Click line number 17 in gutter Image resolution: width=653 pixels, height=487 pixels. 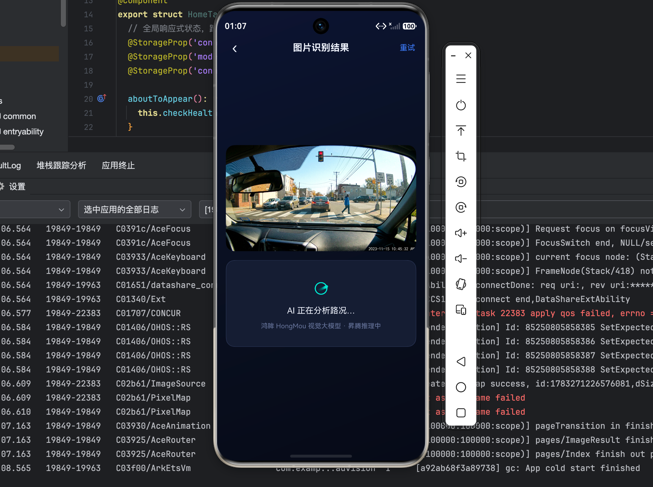tap(88, 57)
